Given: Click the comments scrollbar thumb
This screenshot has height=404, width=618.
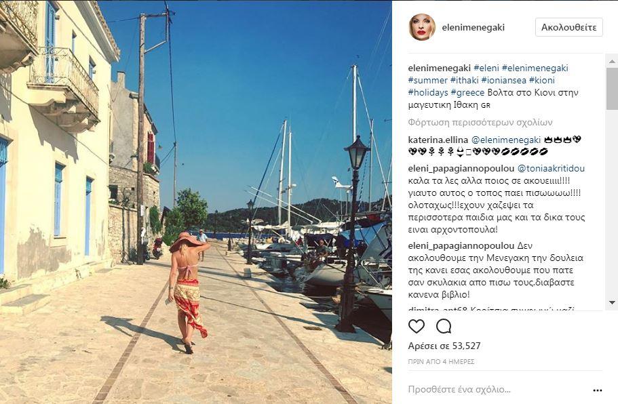Looking at the screenshot, I should pos(612,88).
